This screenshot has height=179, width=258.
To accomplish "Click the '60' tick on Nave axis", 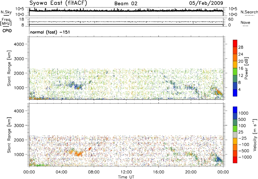I will (x=231, y=19).
